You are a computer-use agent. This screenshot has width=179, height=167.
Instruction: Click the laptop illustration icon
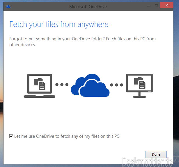pos(40,86)
